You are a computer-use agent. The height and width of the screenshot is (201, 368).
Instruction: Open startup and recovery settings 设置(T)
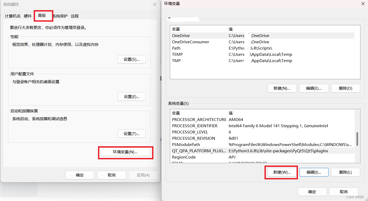point(132,133)
